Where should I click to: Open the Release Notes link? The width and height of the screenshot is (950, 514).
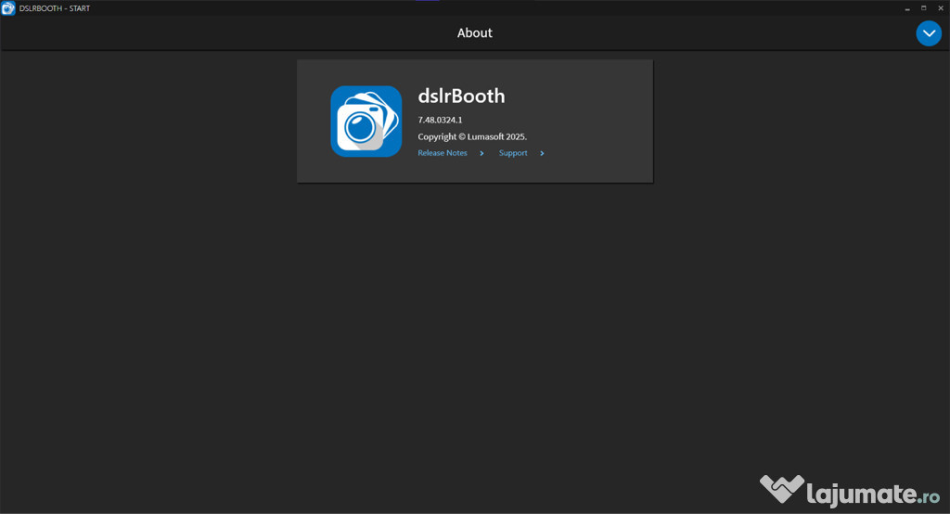[x=443, y=153]
